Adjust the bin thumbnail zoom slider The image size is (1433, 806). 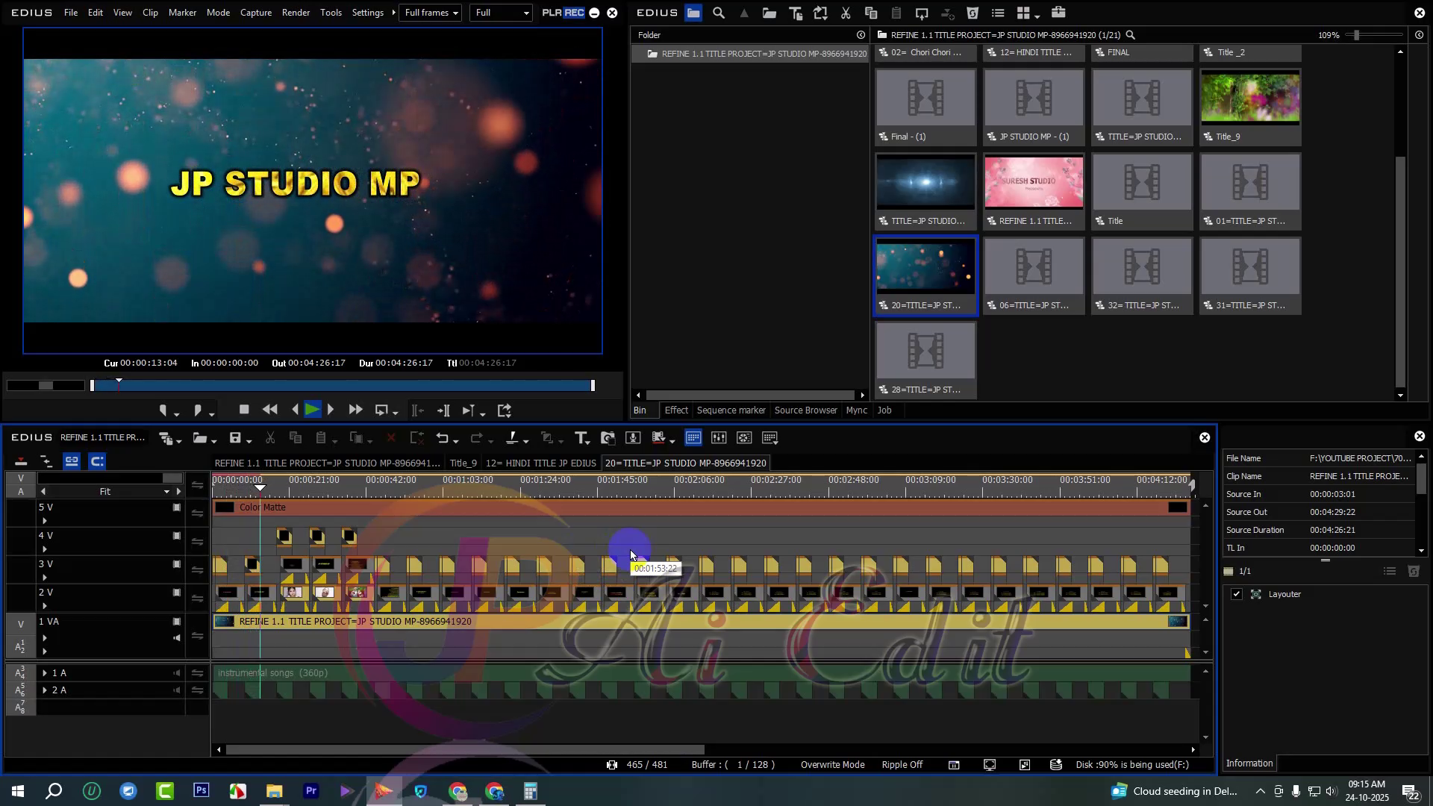click(1356, 35)
